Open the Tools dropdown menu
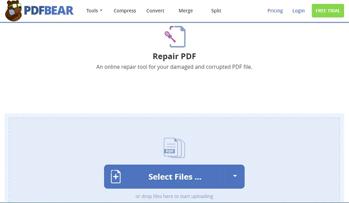This screenshot has width=349, height=203. point(94,10)
